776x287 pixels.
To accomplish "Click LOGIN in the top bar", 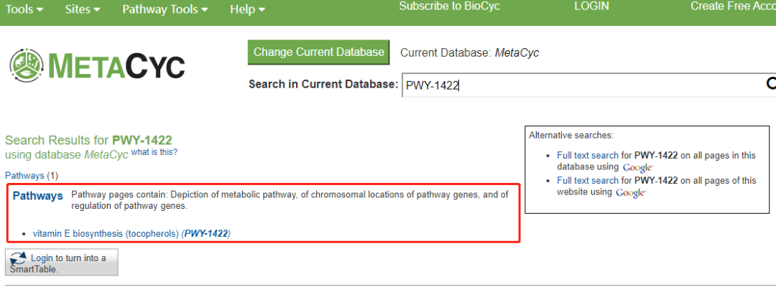I will click(591, 6).
